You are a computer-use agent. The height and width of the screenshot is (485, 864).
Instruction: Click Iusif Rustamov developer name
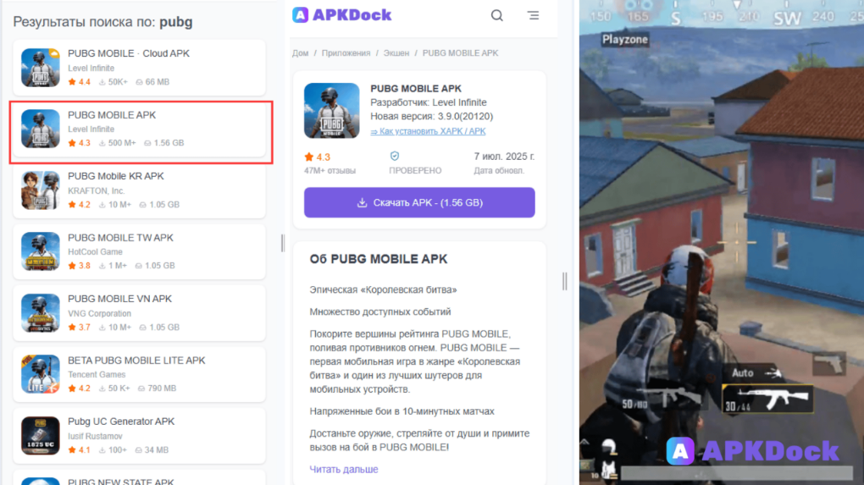click(x=96, y=437)
